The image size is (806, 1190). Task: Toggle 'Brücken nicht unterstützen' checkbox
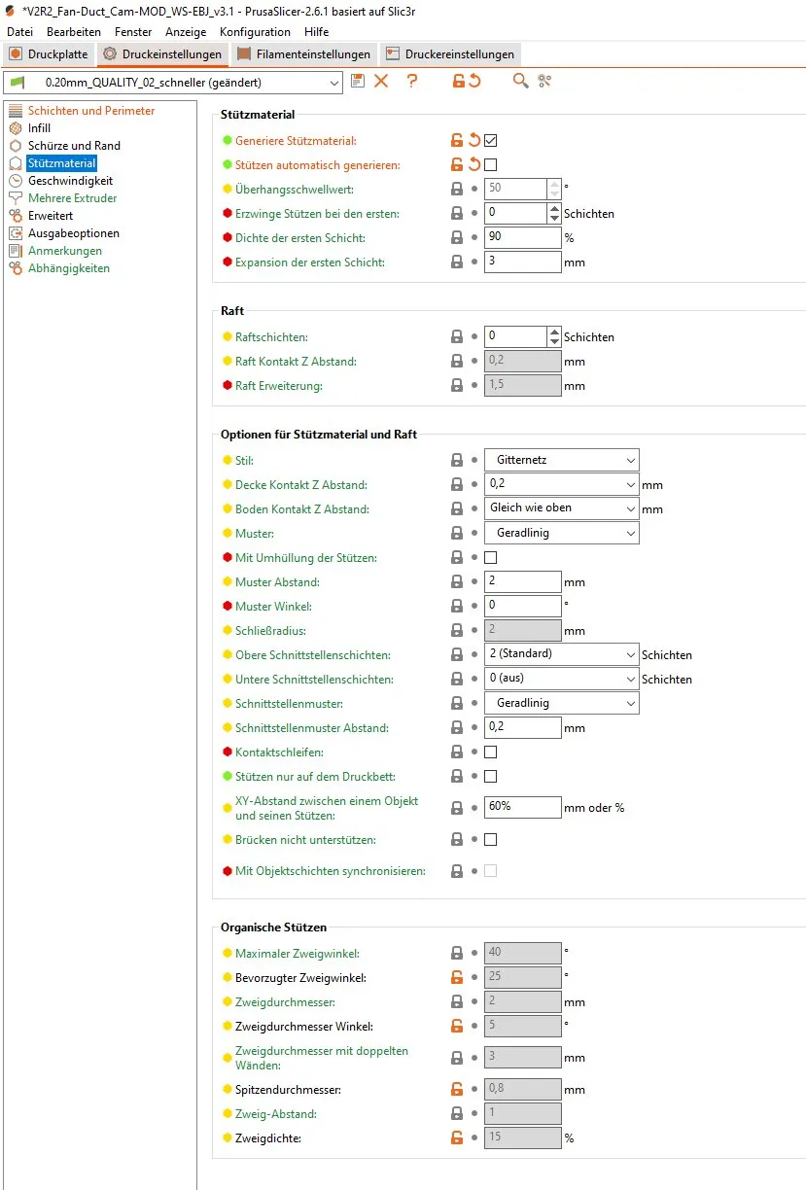point(491,839)
